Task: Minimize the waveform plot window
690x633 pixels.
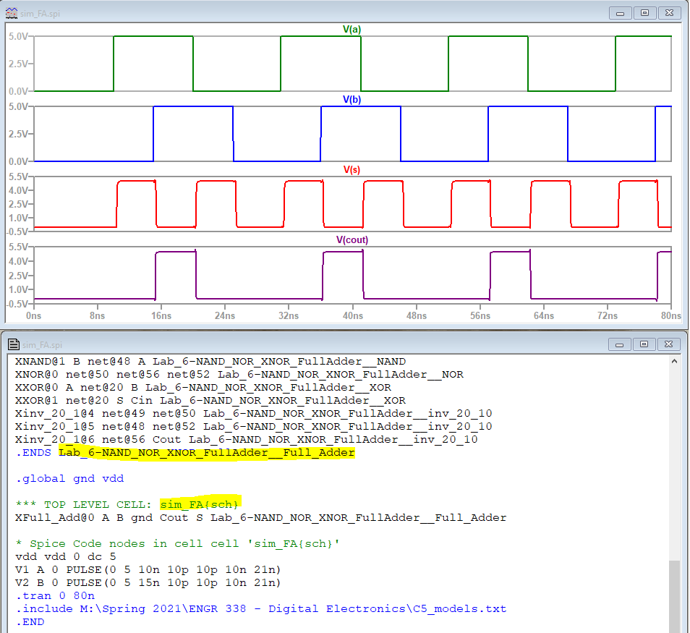Action: pyautogui.click(x=621, y=13)
